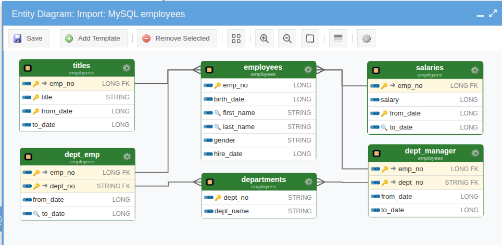This screenshot has height=245, width=502.
Task: Click blue field icon beside dept_name
Action: pos(209,211)
